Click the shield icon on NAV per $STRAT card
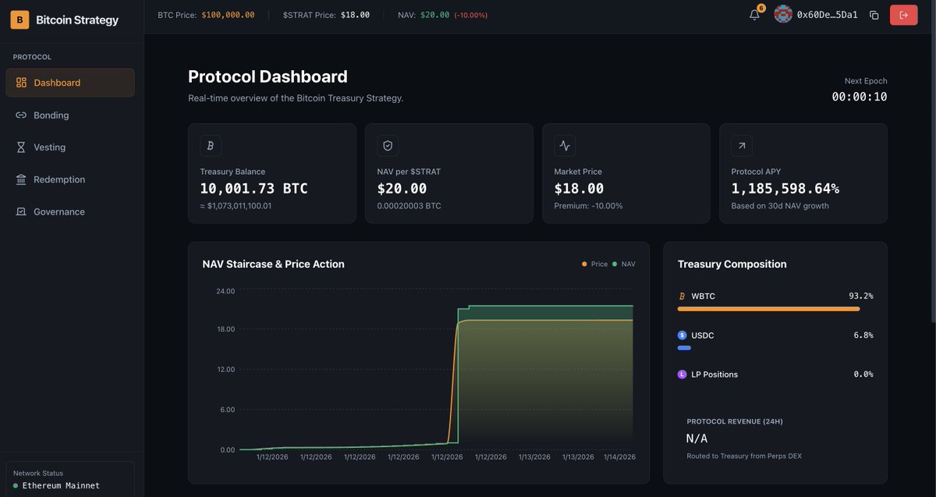The height and width of the screenshot is (497, 936). coord(388,145)
